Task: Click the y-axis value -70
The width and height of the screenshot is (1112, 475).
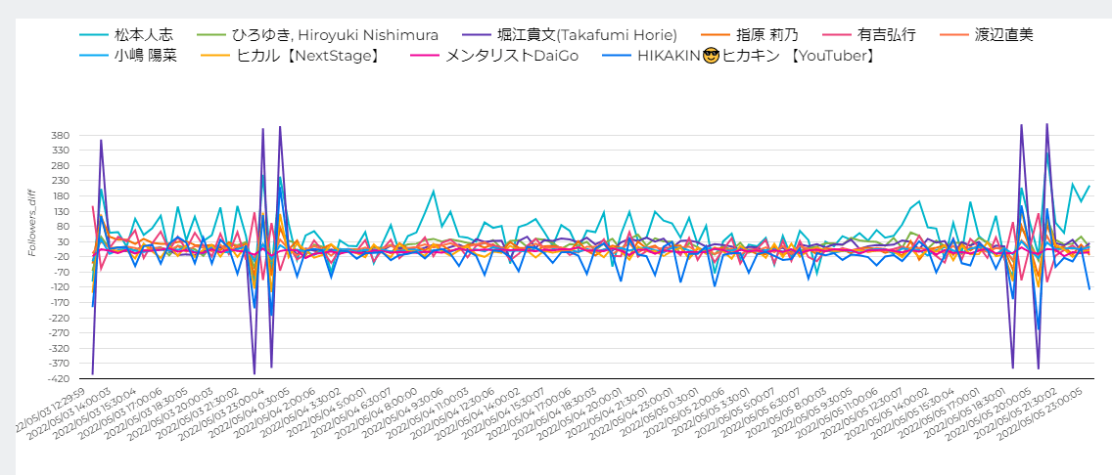Action: tap(60, 272)
